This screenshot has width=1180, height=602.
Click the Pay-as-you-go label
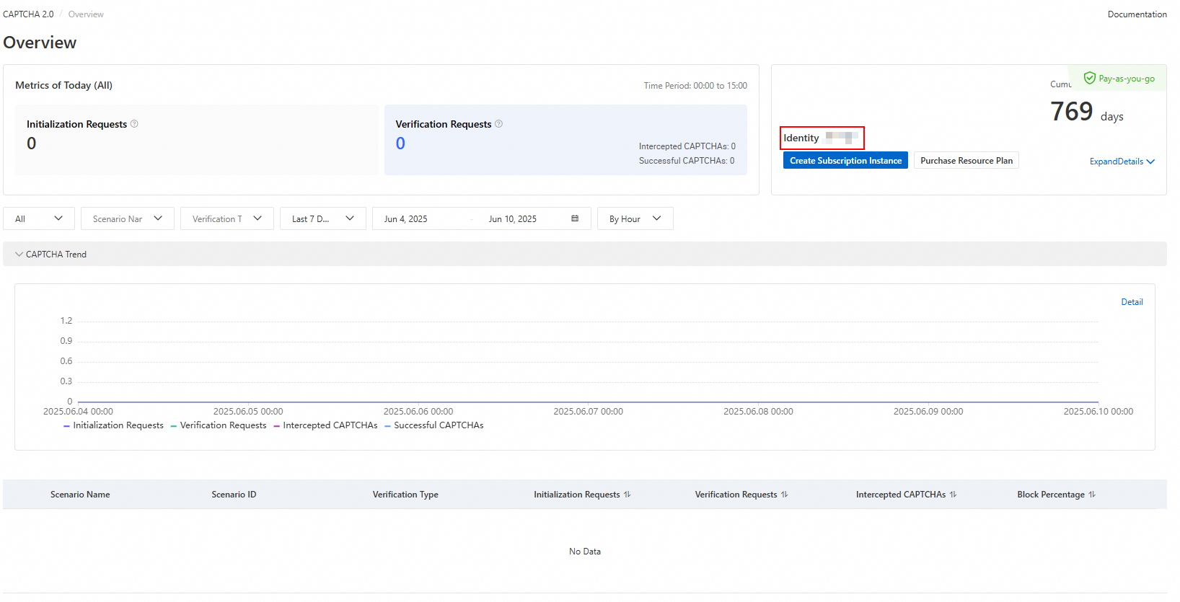1127,79
